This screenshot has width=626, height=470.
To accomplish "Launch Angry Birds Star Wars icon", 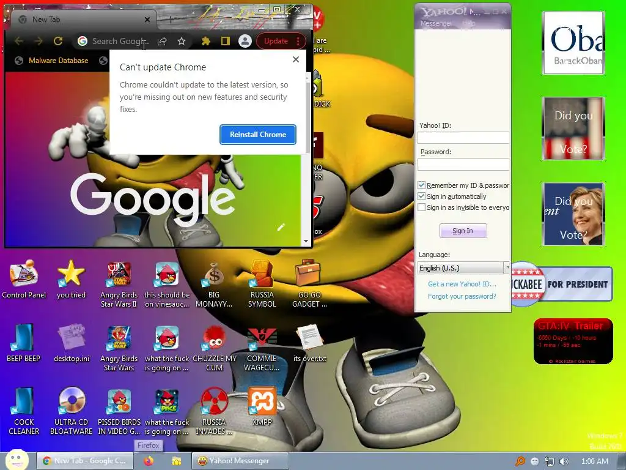I will 119,348.
